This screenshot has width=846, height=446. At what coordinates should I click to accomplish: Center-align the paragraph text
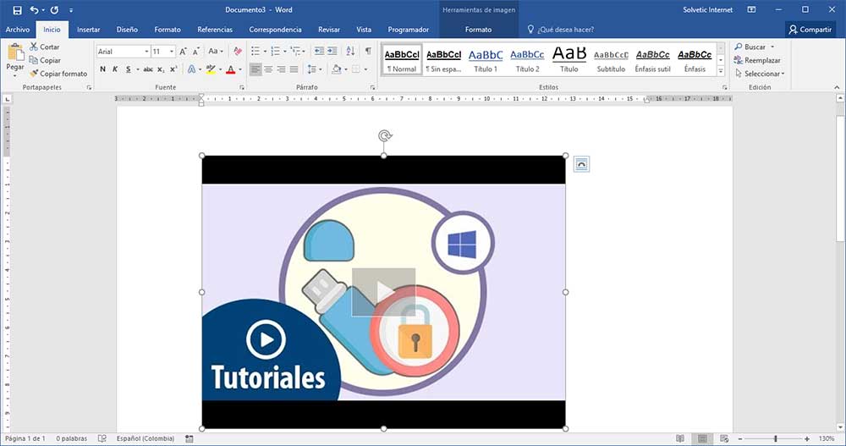(x=268, y=69)
